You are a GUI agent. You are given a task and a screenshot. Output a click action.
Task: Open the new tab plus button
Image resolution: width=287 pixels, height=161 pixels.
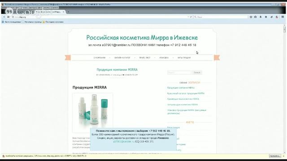pos(68,12)
